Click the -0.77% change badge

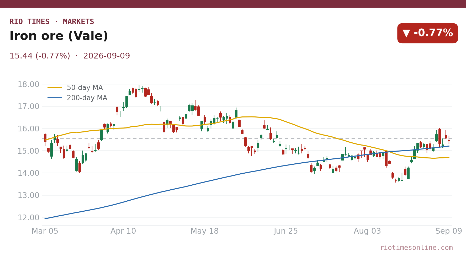click(427, 33)
